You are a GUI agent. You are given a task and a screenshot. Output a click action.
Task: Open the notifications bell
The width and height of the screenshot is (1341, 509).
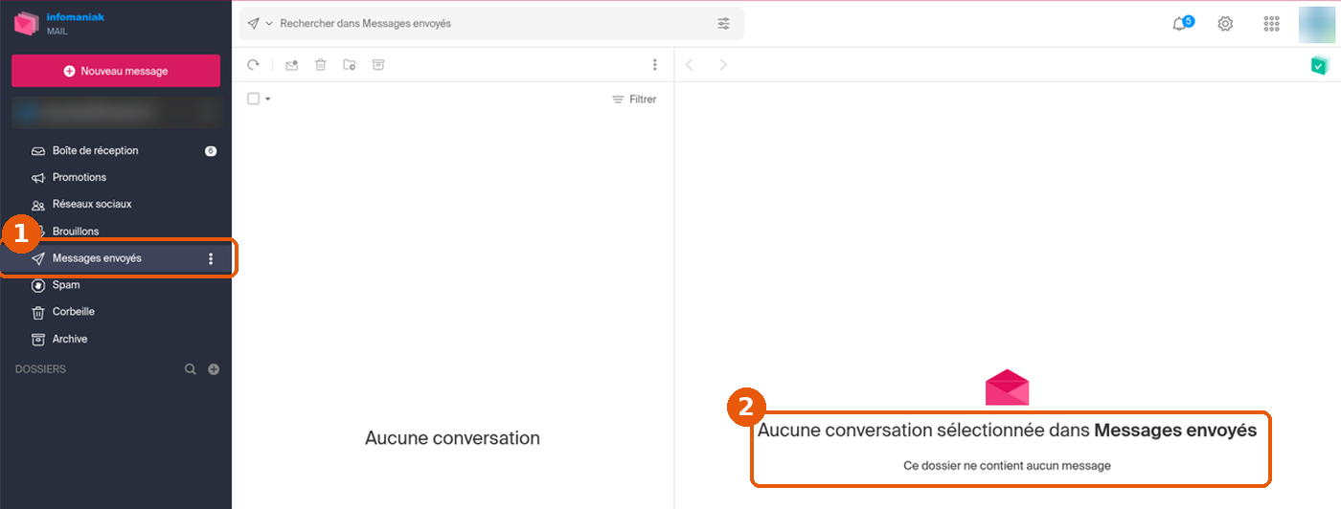pyautogui.click(x=1181, y=24)
